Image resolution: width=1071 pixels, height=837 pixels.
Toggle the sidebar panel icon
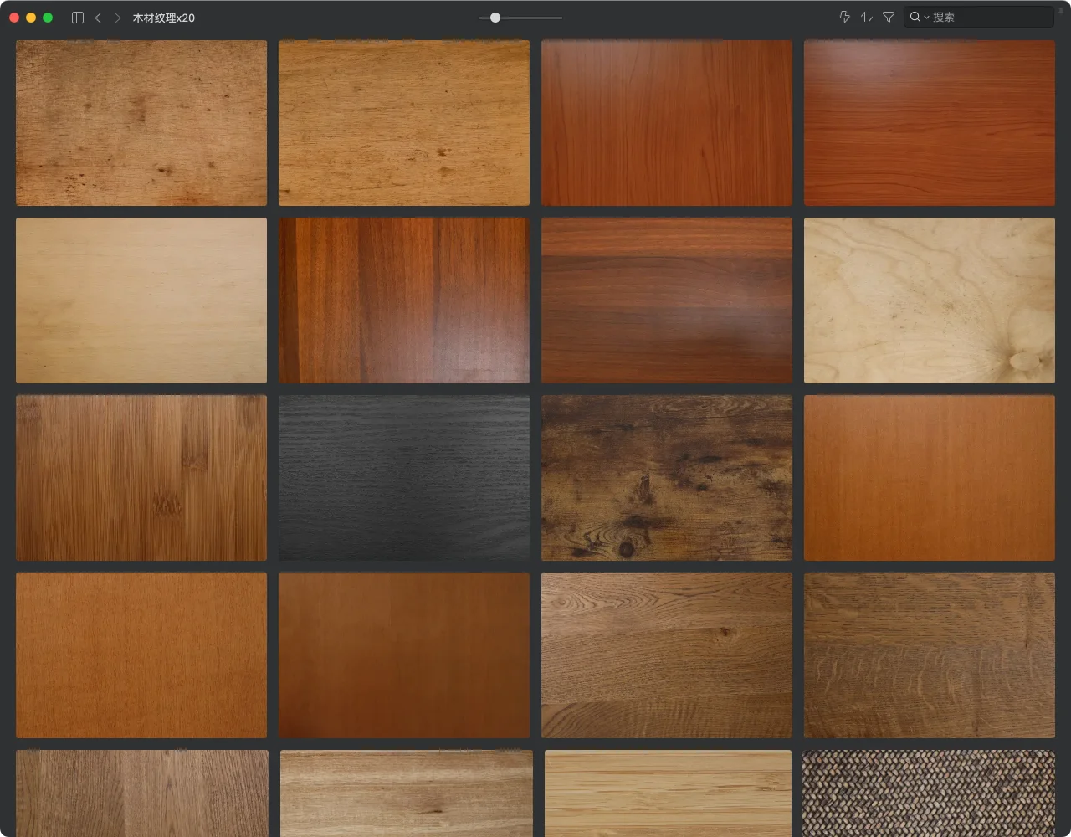point(78,18)
